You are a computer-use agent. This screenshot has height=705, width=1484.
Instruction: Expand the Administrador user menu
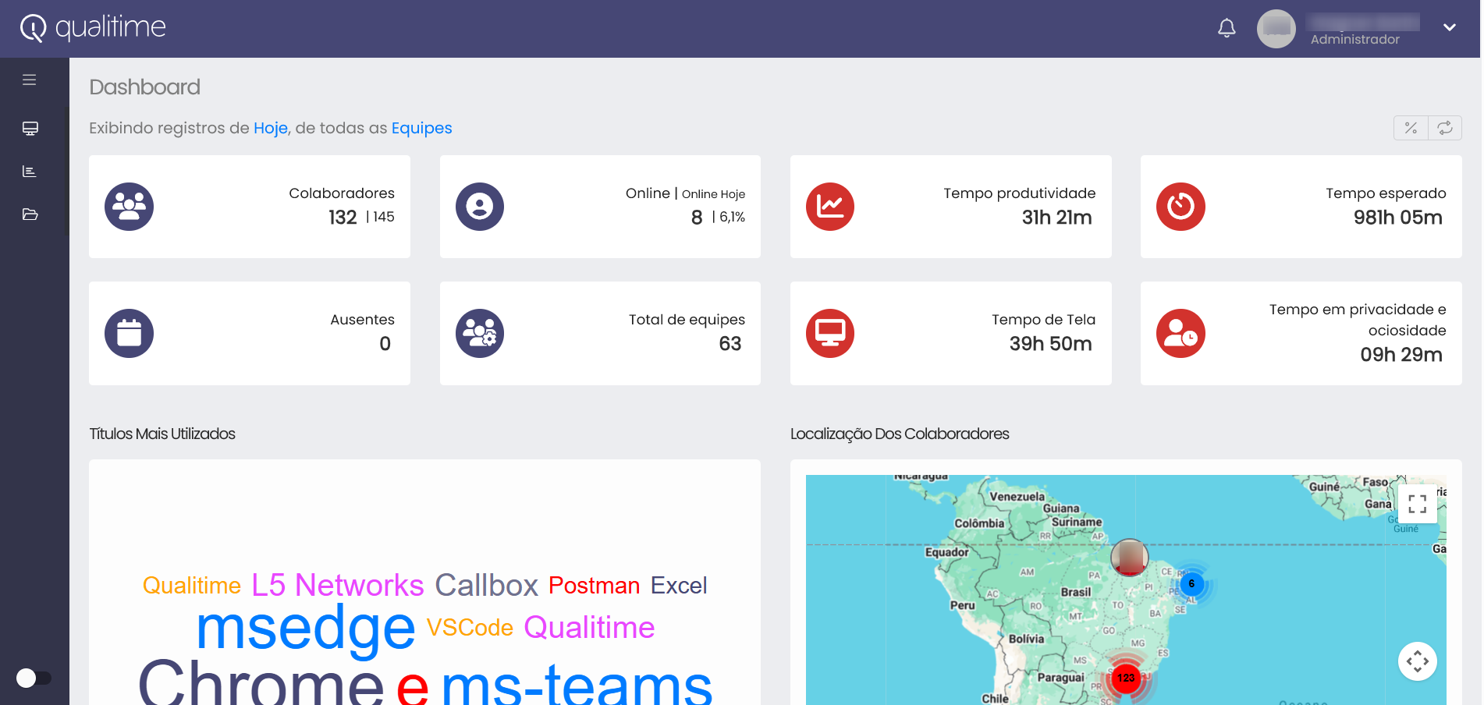point(1449,28)
